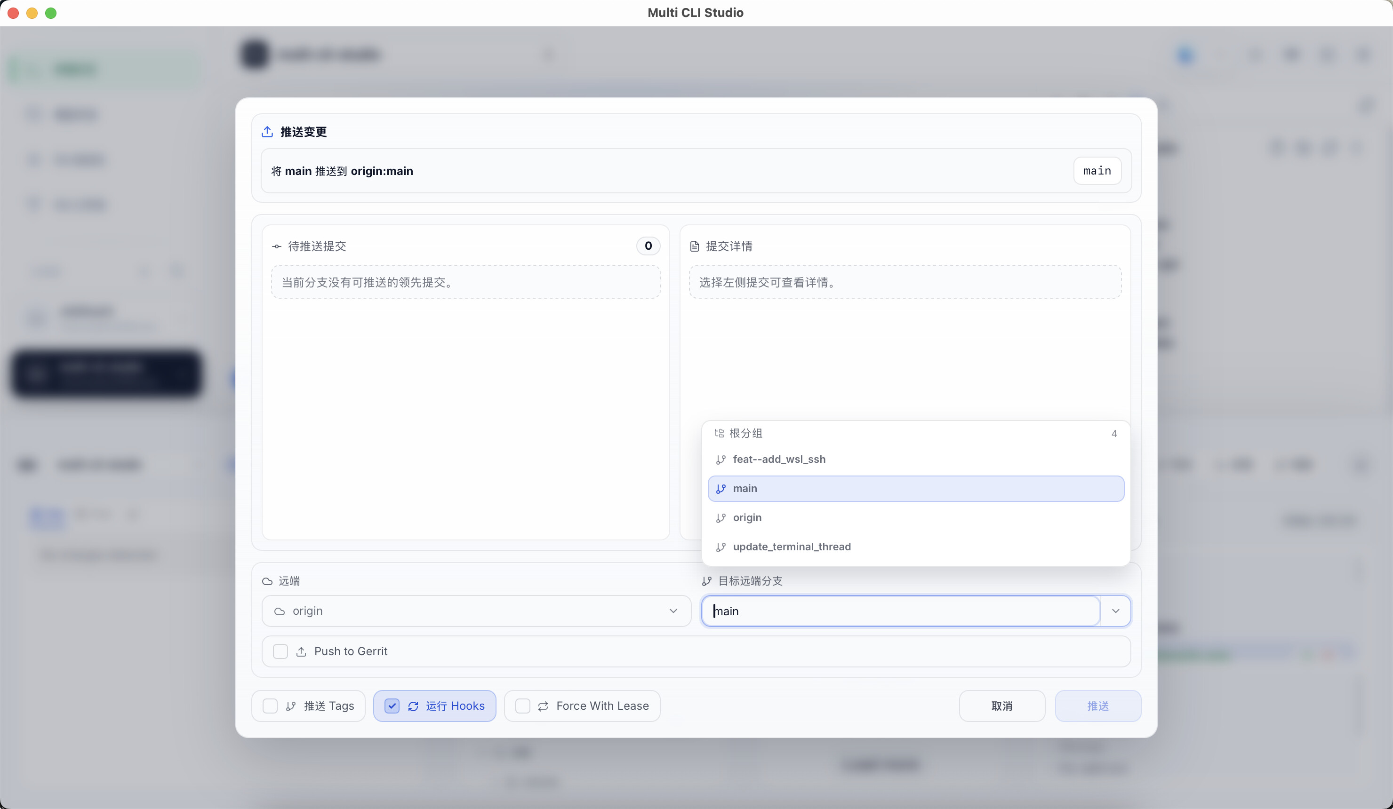Pick update_terminal_thread branch from list
1393x809 pixels.
916,547
